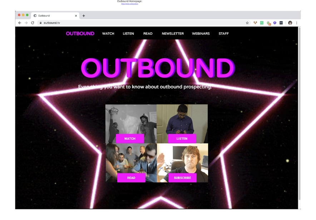Screen dimensions: 316x220
Task: Click the red window close dot
Action: 19,15
